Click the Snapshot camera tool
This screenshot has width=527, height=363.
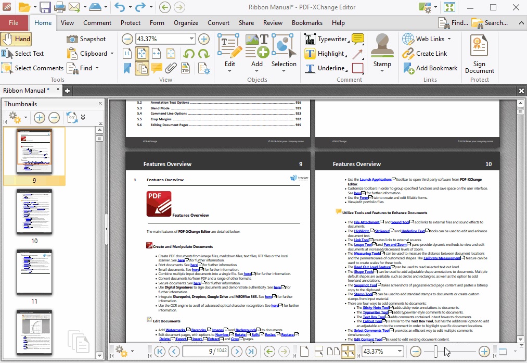click(86, 39)
